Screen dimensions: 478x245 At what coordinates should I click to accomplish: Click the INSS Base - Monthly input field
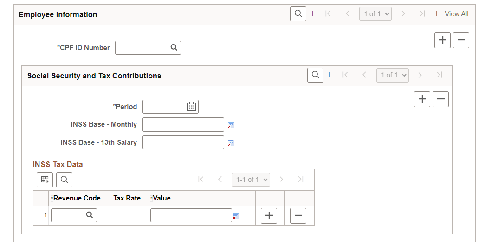(x=183, y=125)
